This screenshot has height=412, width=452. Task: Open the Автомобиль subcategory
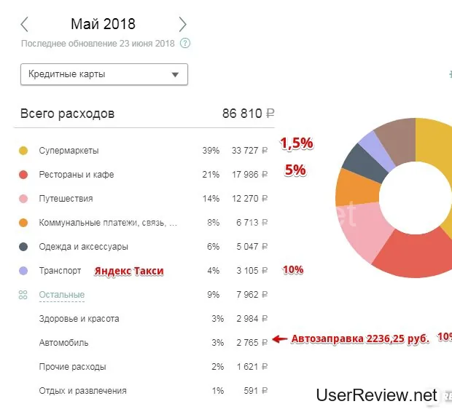(63, 342)
